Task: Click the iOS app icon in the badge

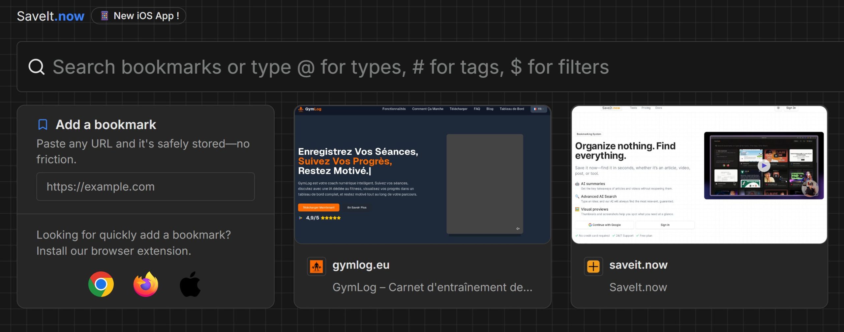Action: click(x=104, y=15)
